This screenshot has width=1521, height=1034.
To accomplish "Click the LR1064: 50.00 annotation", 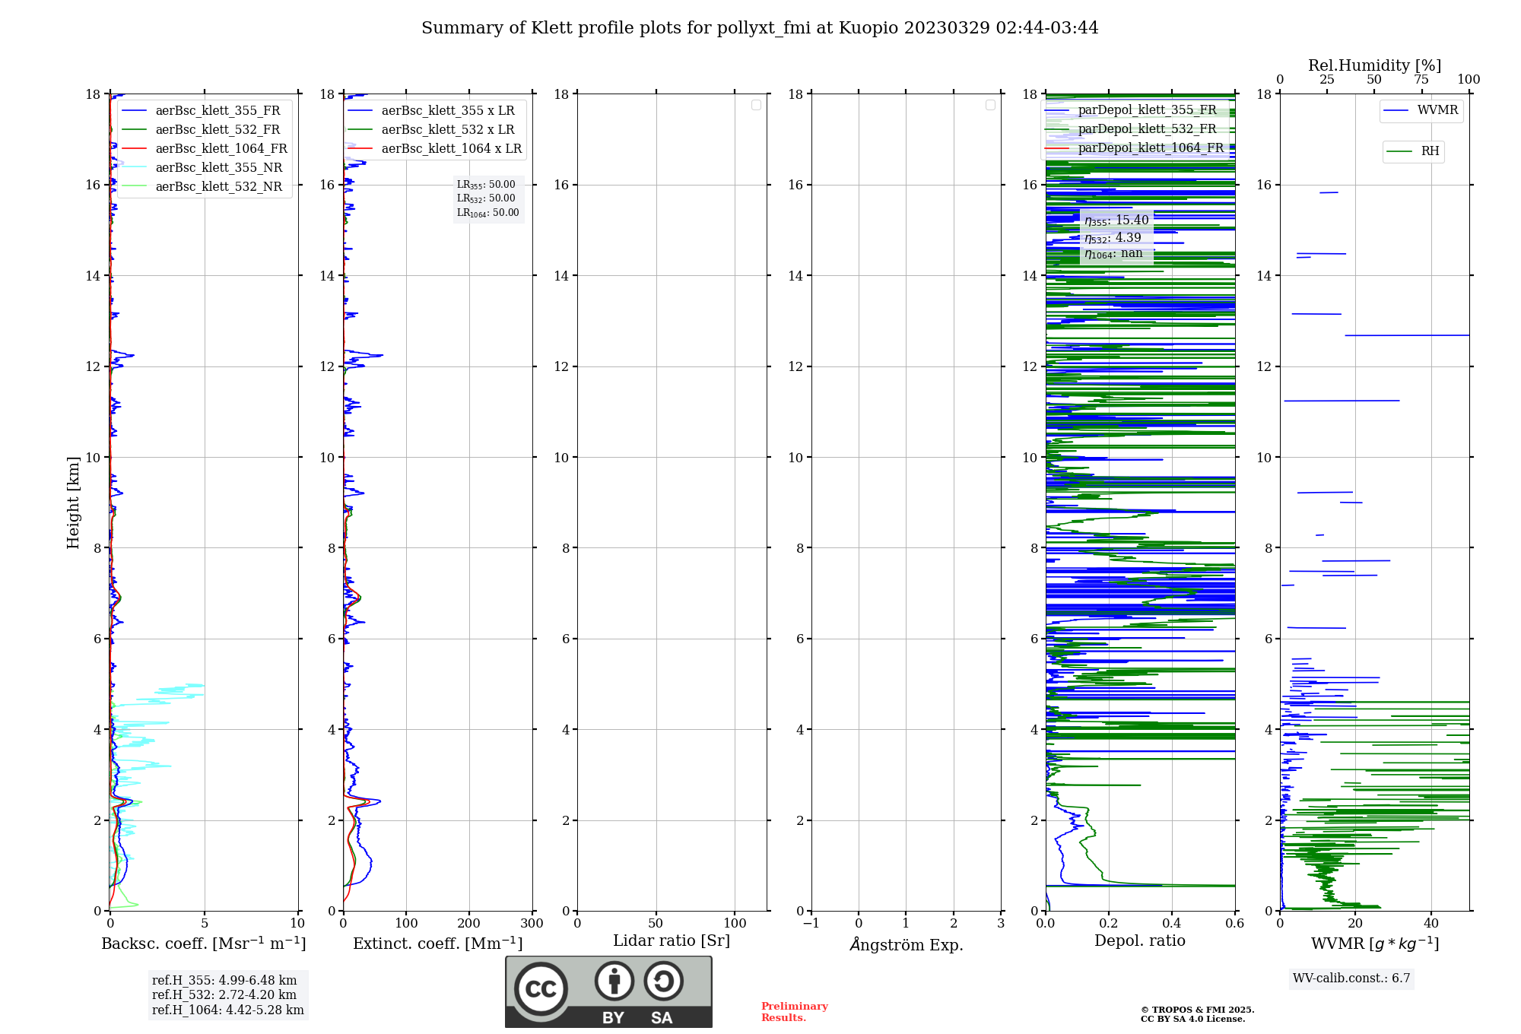I will [488, 213].
